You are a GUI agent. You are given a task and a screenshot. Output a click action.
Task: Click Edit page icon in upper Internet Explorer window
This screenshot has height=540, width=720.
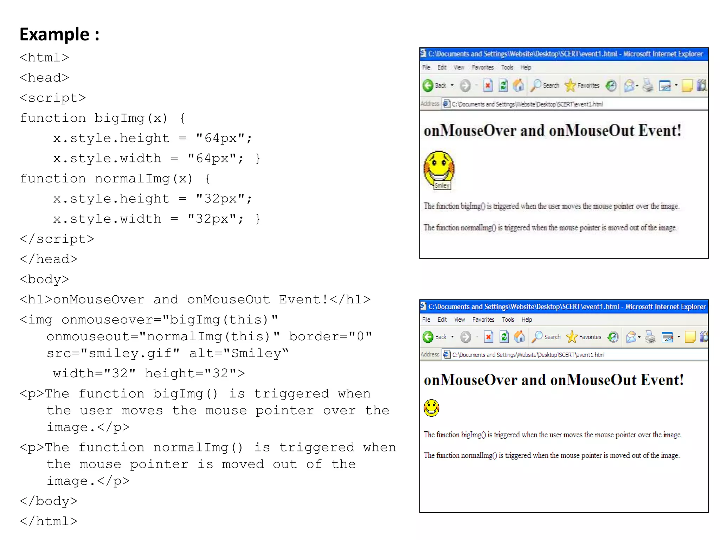665,85
